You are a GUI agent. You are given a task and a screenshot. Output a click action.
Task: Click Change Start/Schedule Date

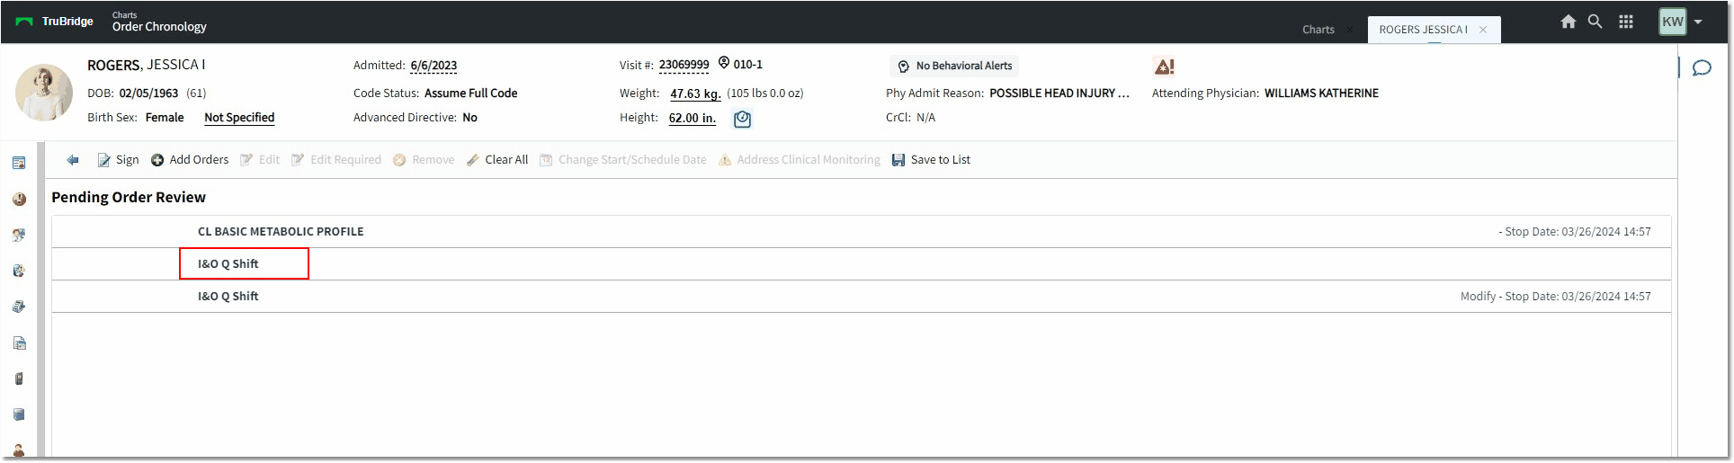[x=623, y=160]
